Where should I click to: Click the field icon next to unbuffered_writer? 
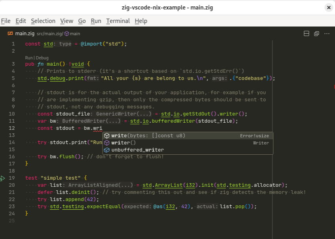pyautogui.click(x=107, y=150)
